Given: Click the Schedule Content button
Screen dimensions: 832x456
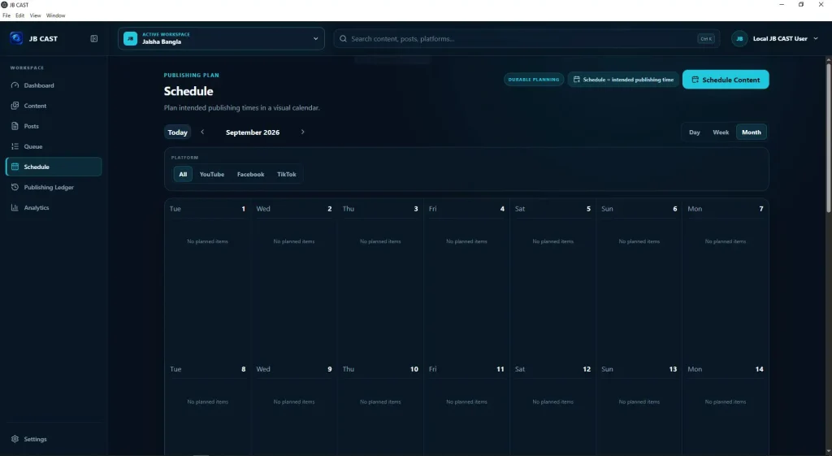Looking at the screenshot, I should [726, 80].
